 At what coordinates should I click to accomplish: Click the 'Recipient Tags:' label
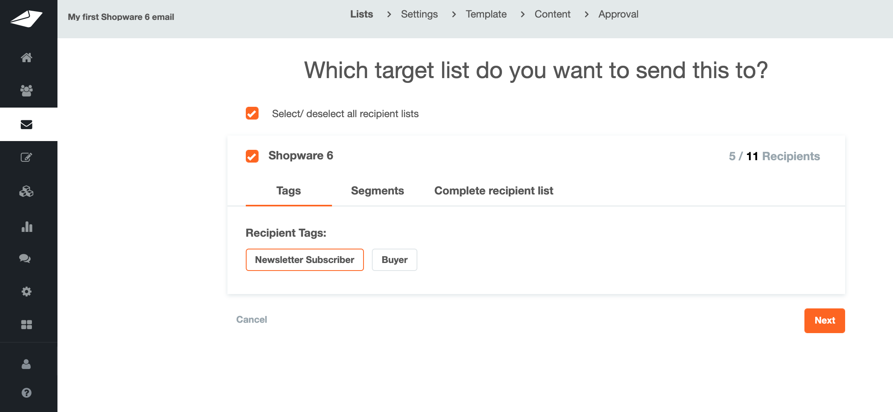(x=286, y=233)
